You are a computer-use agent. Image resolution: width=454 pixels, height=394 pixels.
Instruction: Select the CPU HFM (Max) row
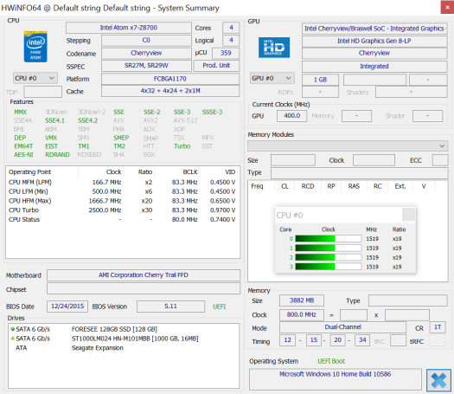(x=122, y=201)
